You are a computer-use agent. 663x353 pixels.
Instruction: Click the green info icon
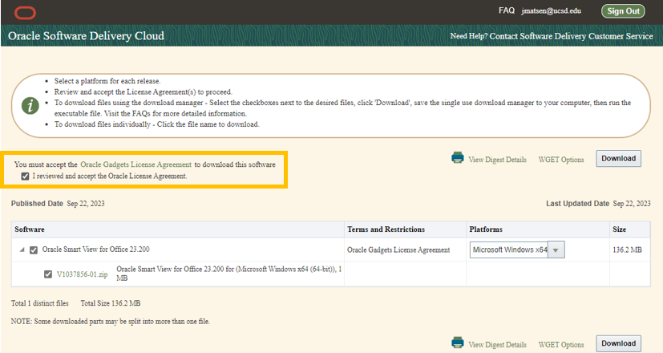29,105
